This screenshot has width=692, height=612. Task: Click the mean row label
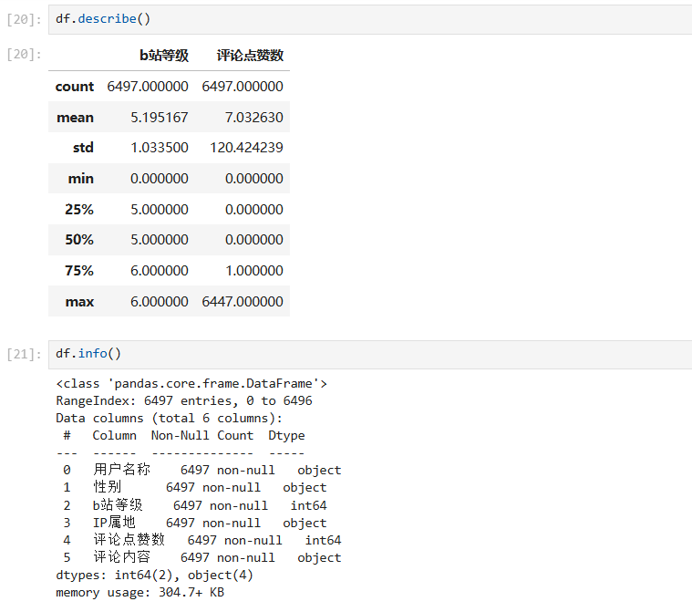tap(75, 118)
